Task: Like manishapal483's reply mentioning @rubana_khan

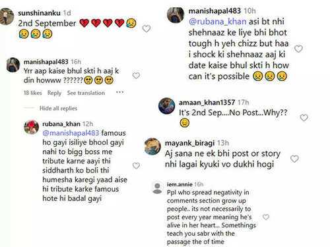Action: [298, 49]
